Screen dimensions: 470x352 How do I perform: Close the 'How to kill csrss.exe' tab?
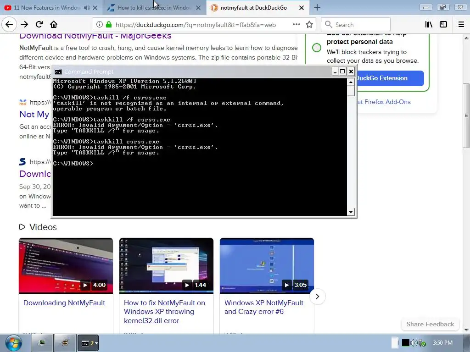pyautogui.click(x=198, y=8)
